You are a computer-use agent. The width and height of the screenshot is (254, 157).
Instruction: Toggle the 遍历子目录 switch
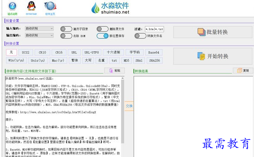coord(66,29)
